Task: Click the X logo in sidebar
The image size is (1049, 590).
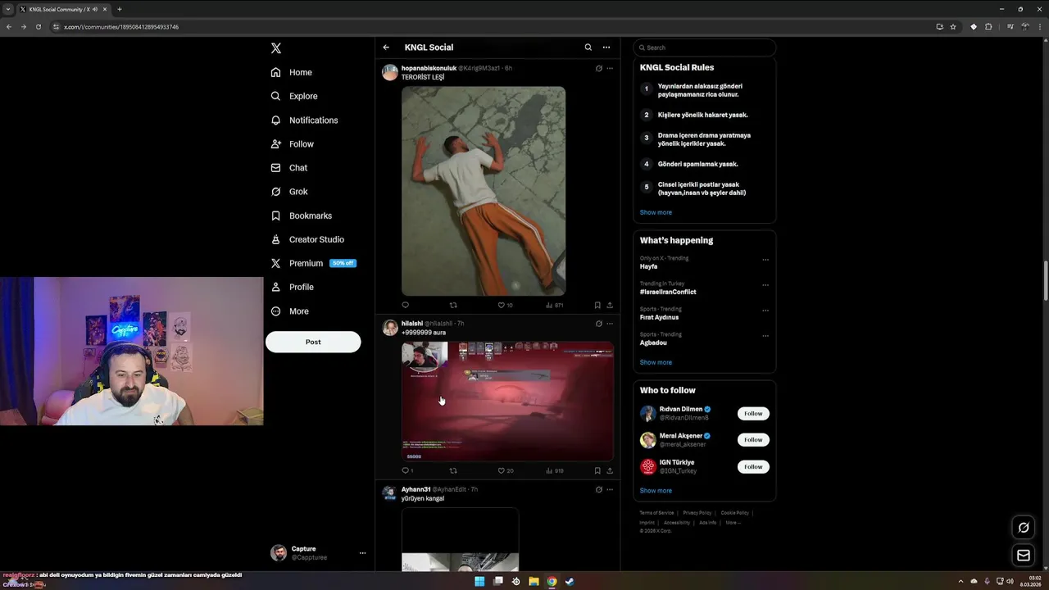Action: click(x=276, y=48)
